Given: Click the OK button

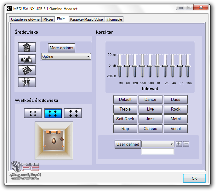Looking at the screenshot, I should [194, 178].
